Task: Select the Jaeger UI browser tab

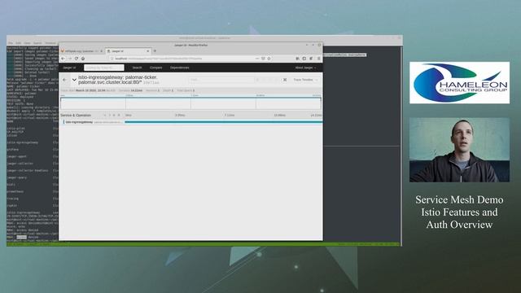Action: coord(128,51)
